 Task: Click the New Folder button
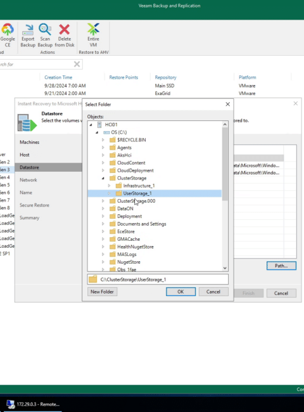click(x=102, y=292)
